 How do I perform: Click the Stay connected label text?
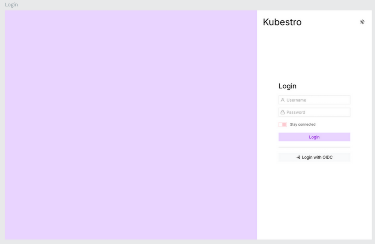point(303,124)
